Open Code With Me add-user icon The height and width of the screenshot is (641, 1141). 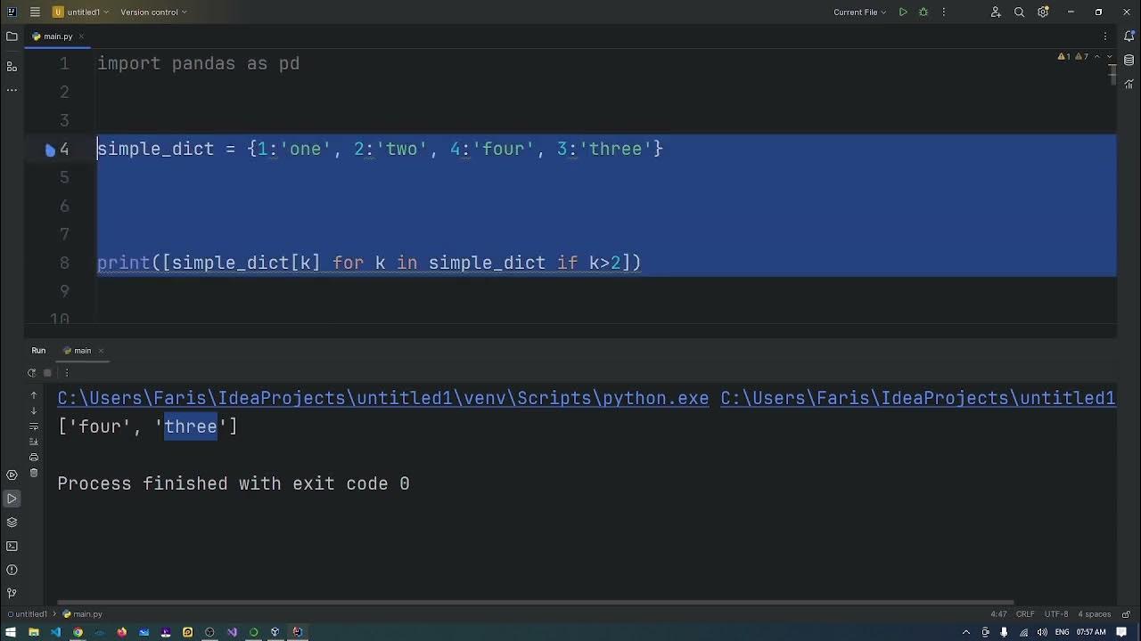[x=996, y=12]
